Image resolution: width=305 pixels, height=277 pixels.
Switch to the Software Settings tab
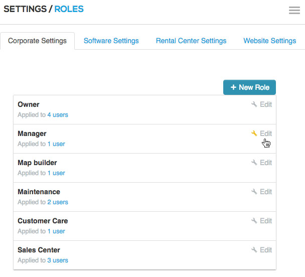click(x=111, y=41)
